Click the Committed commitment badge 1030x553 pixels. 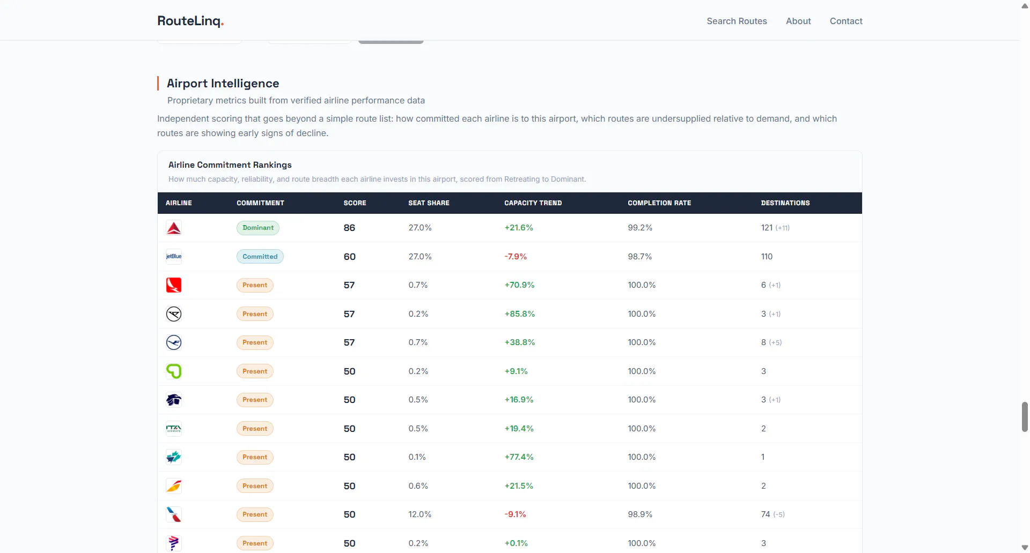pos(260,257)
